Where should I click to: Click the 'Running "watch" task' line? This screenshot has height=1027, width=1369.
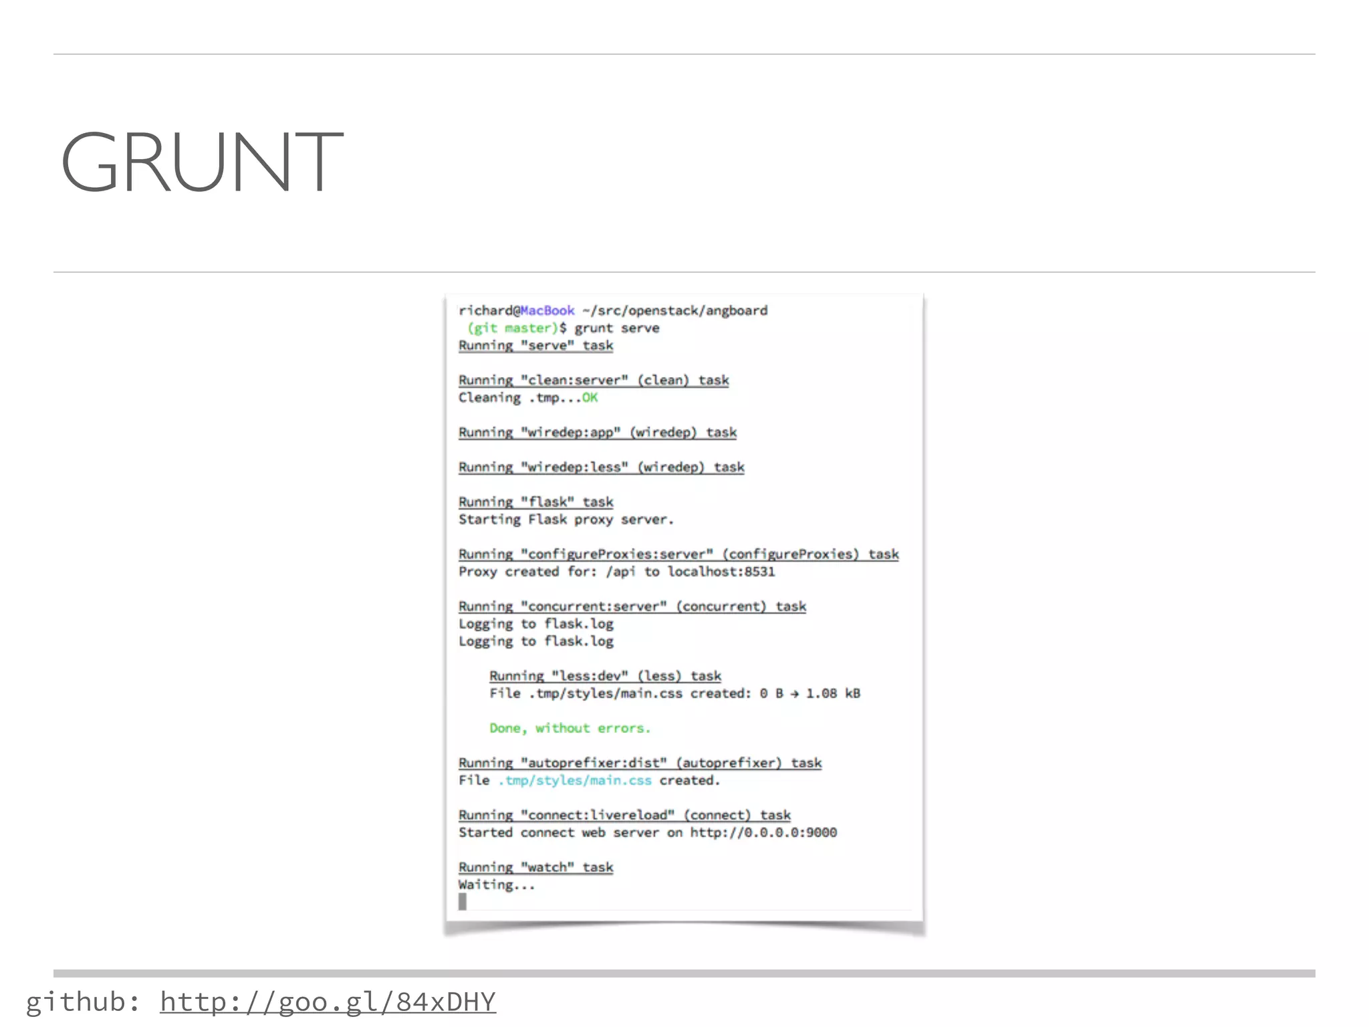click(x=536, y=867)
